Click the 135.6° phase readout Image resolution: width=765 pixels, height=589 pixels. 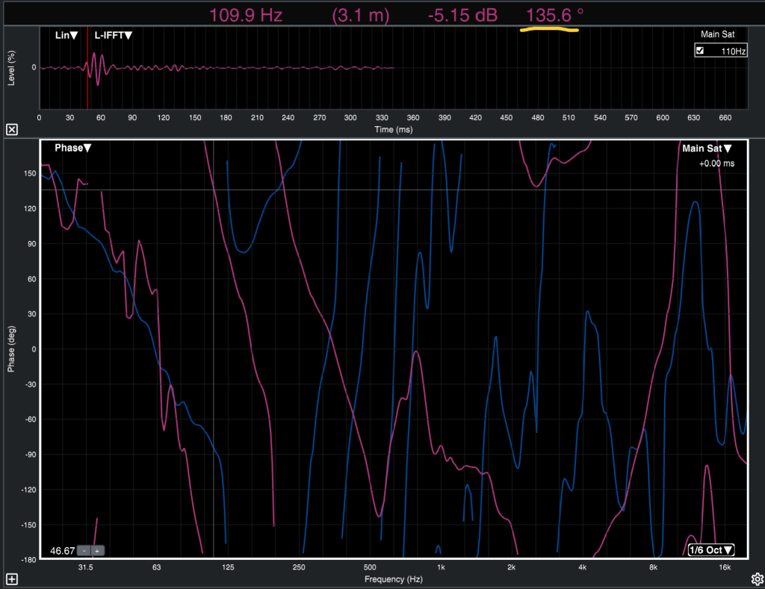(x=554, y=15)
